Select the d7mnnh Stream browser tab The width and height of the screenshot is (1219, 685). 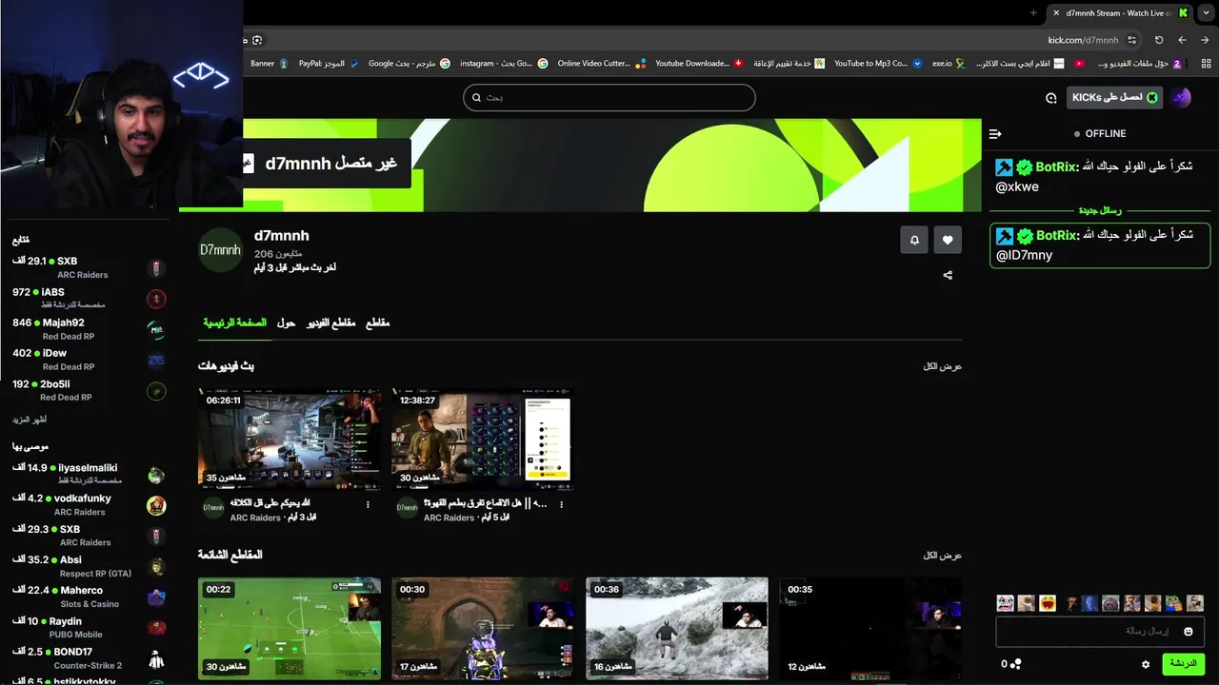[1119, 13]
